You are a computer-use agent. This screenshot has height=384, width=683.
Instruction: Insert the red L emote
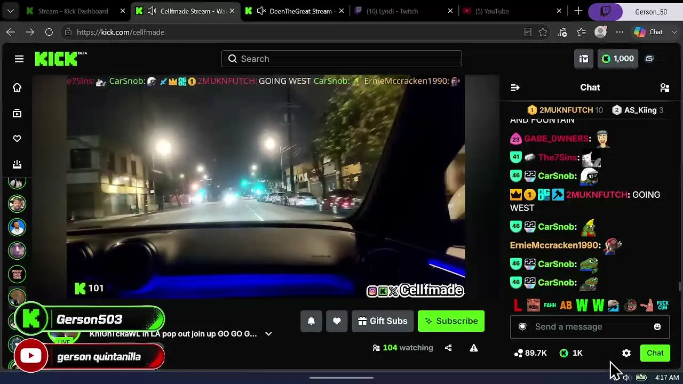517,306
